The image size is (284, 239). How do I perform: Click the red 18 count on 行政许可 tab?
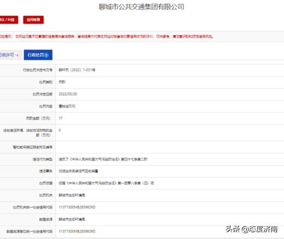point(17,55)
